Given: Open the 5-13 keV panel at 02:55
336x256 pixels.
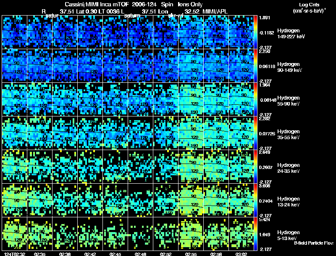Looking at the screenshot, I should click(x=191, y=234).
